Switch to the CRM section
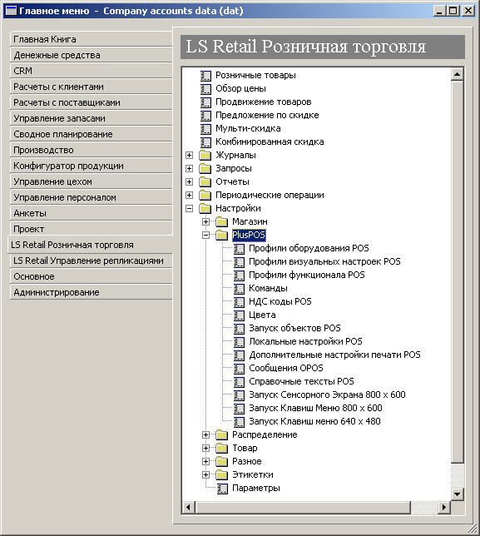The width and height of the screenshot is (480, 536). [x=91, y=71]
